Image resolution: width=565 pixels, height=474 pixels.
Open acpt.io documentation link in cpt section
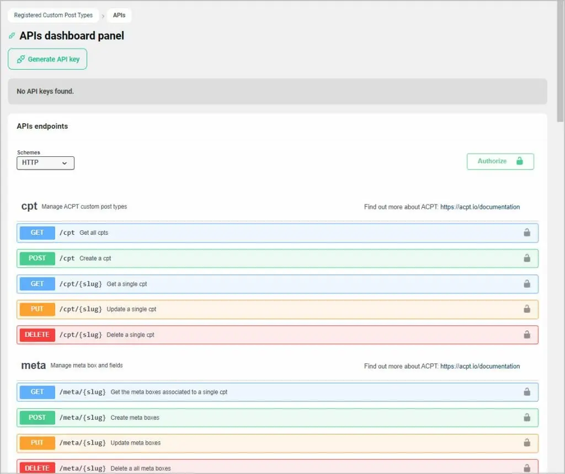pos(480,207)
